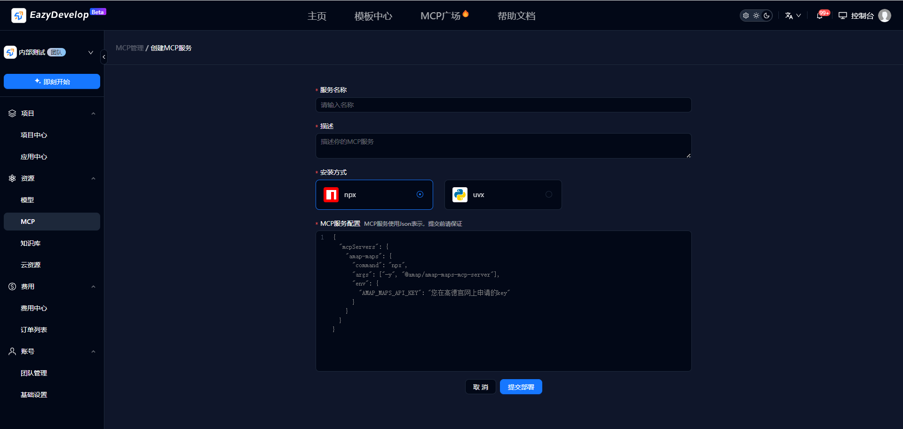Click the 描述 description text area

pyautogui.click(x=503, y=146)
